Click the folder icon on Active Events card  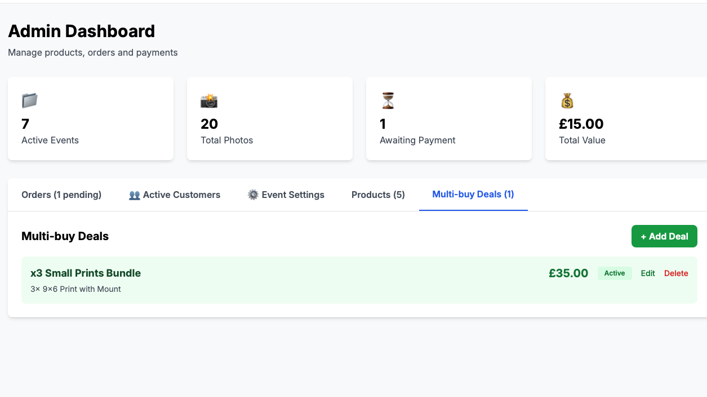pyautogui.click(x=29, y=101)
